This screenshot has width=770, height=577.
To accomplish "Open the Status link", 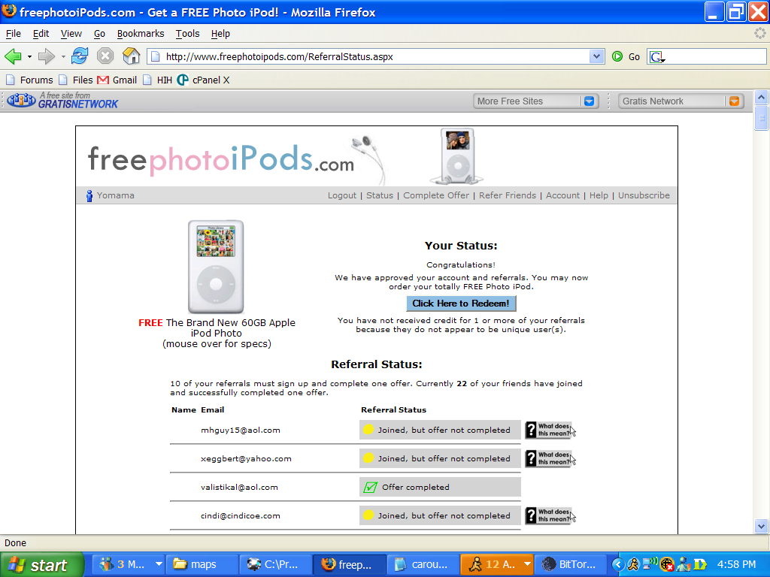I will (x=380, y=195).
